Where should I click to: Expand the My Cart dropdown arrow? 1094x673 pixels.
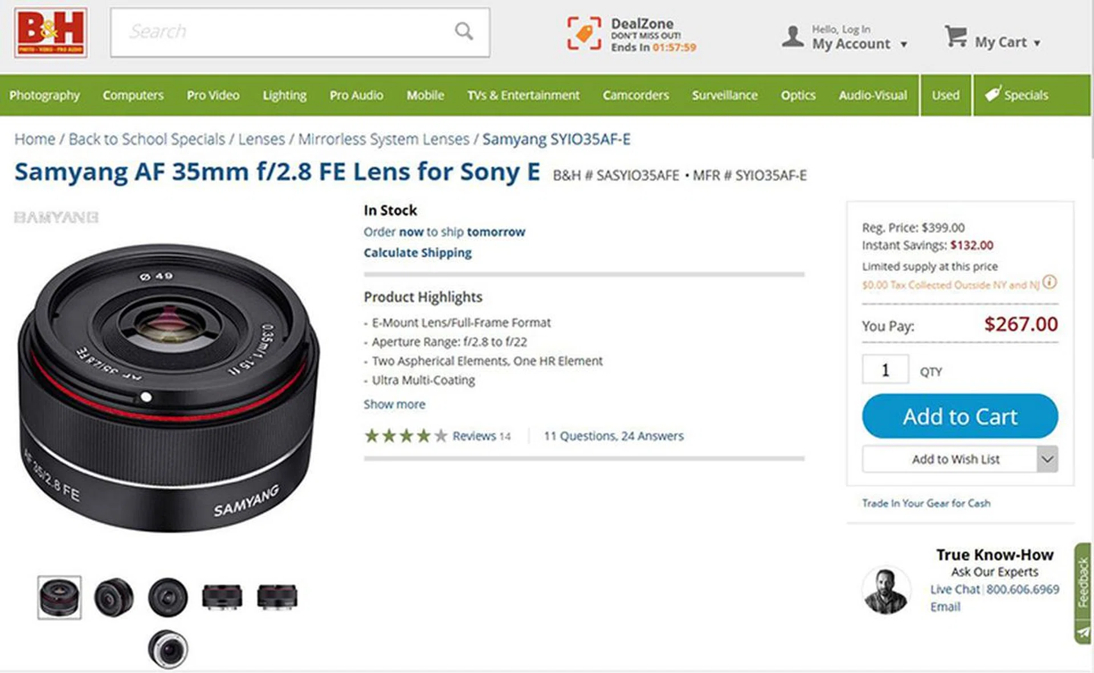pyautogui.click(x=1037, y=43)
